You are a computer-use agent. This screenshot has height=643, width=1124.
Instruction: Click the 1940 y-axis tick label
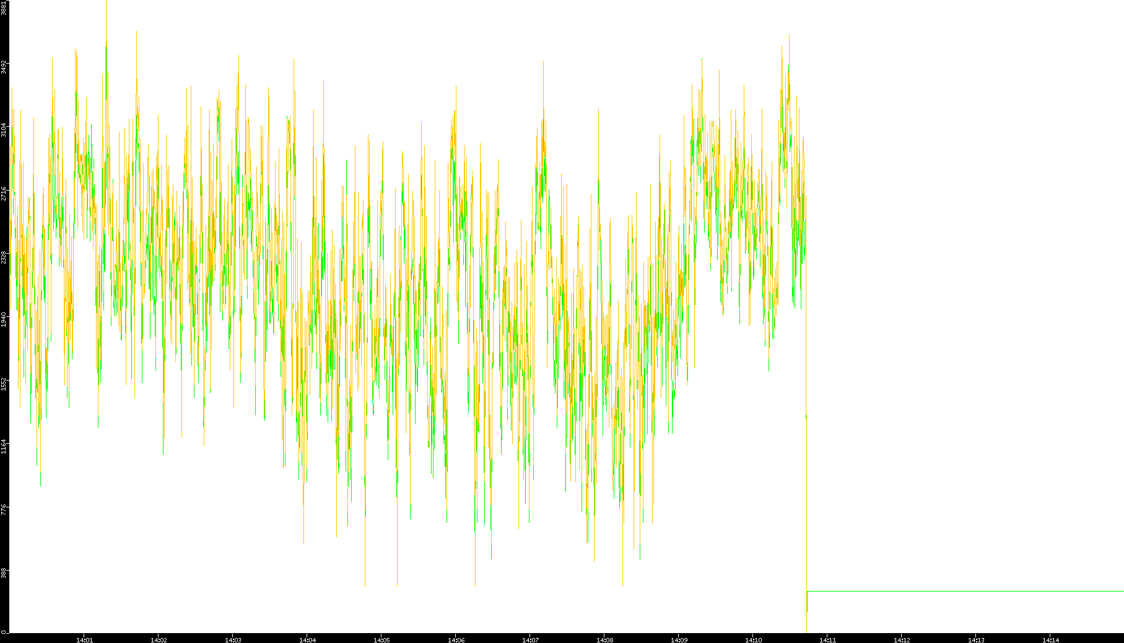[x=4, y=320]
